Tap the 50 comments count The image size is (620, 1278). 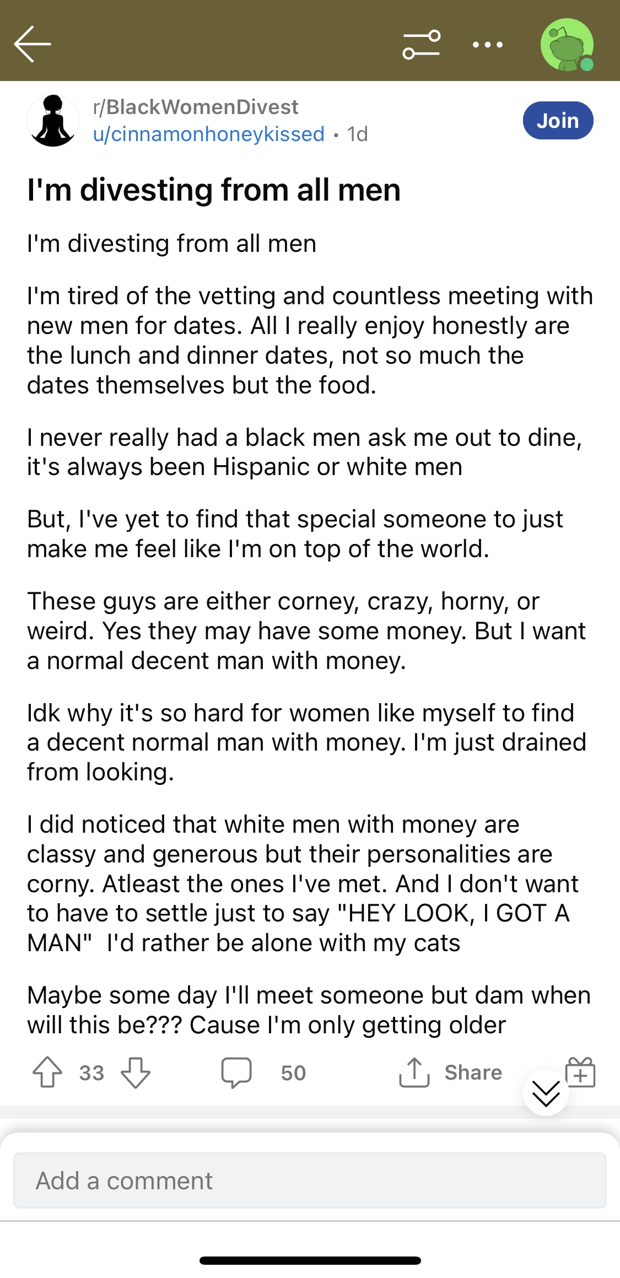[293, 1073]
